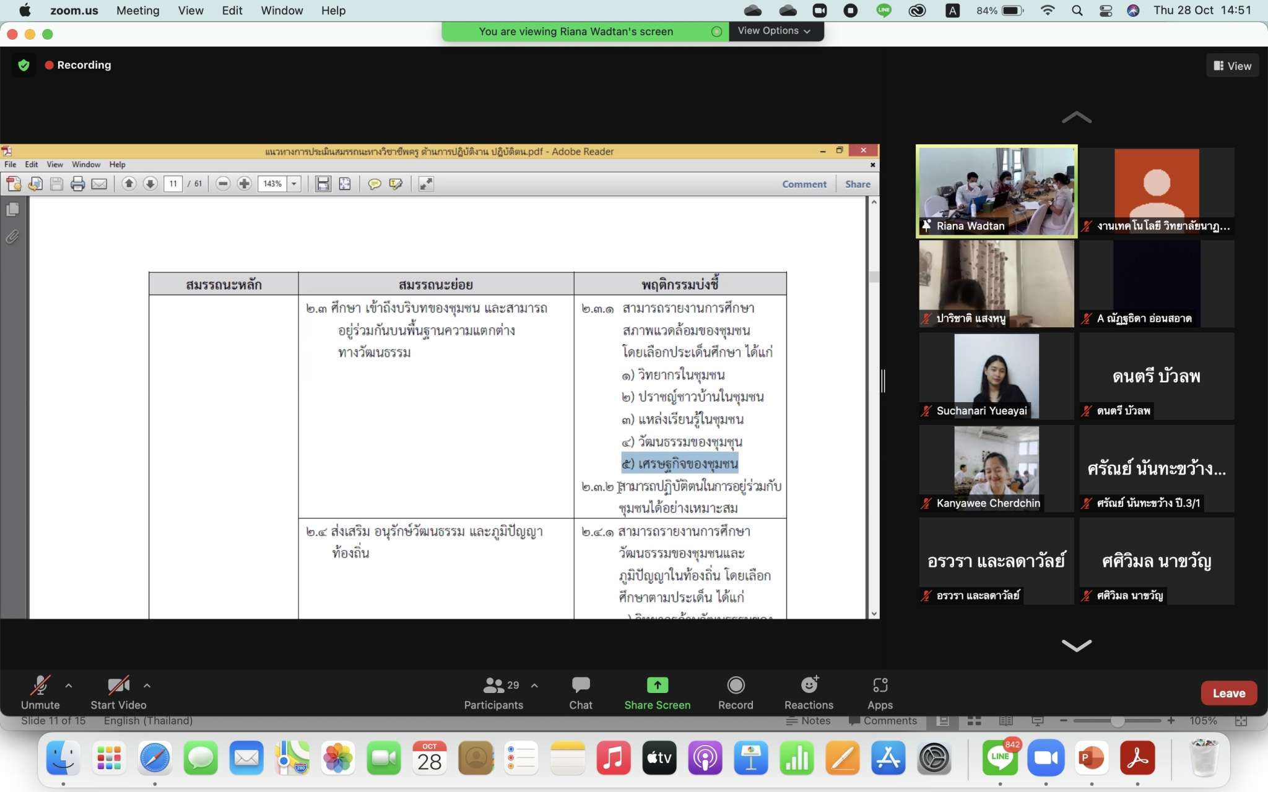This screenshot has height=792, width=1268.
Task: Unmute the microphone
Action: pos(40,686)
